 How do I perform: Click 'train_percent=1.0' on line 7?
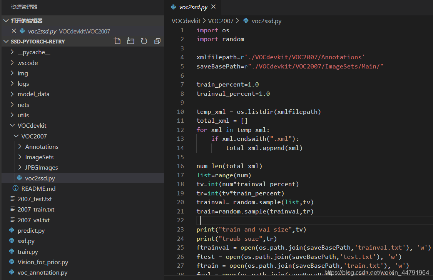point(227,84)
